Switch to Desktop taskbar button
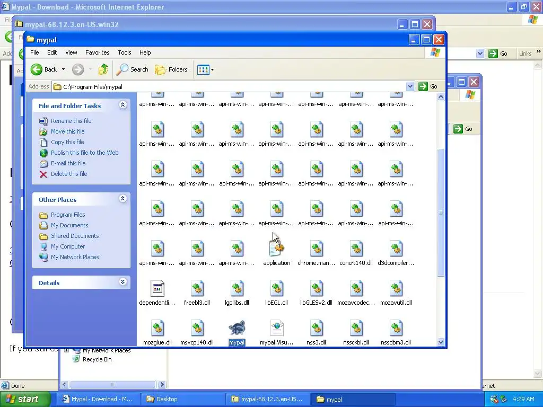 183,399
